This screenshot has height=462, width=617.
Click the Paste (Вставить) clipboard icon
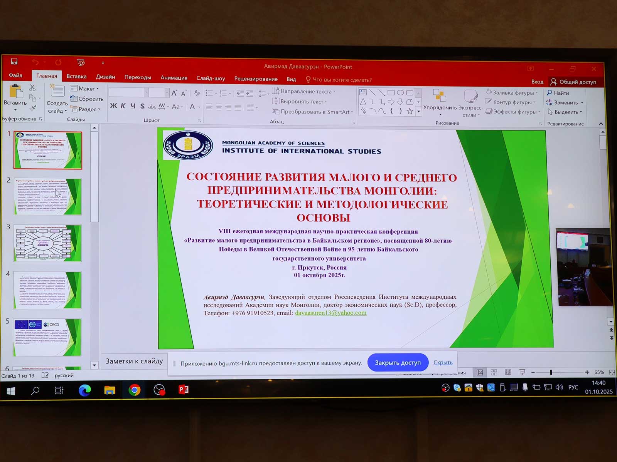[16, 92]
